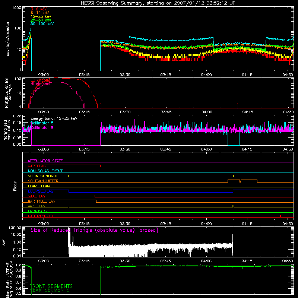The width and height of the screenshot is (298, 298).
Task: Select the '25-50 keV' legend entry
Action: tap(41, 20)
